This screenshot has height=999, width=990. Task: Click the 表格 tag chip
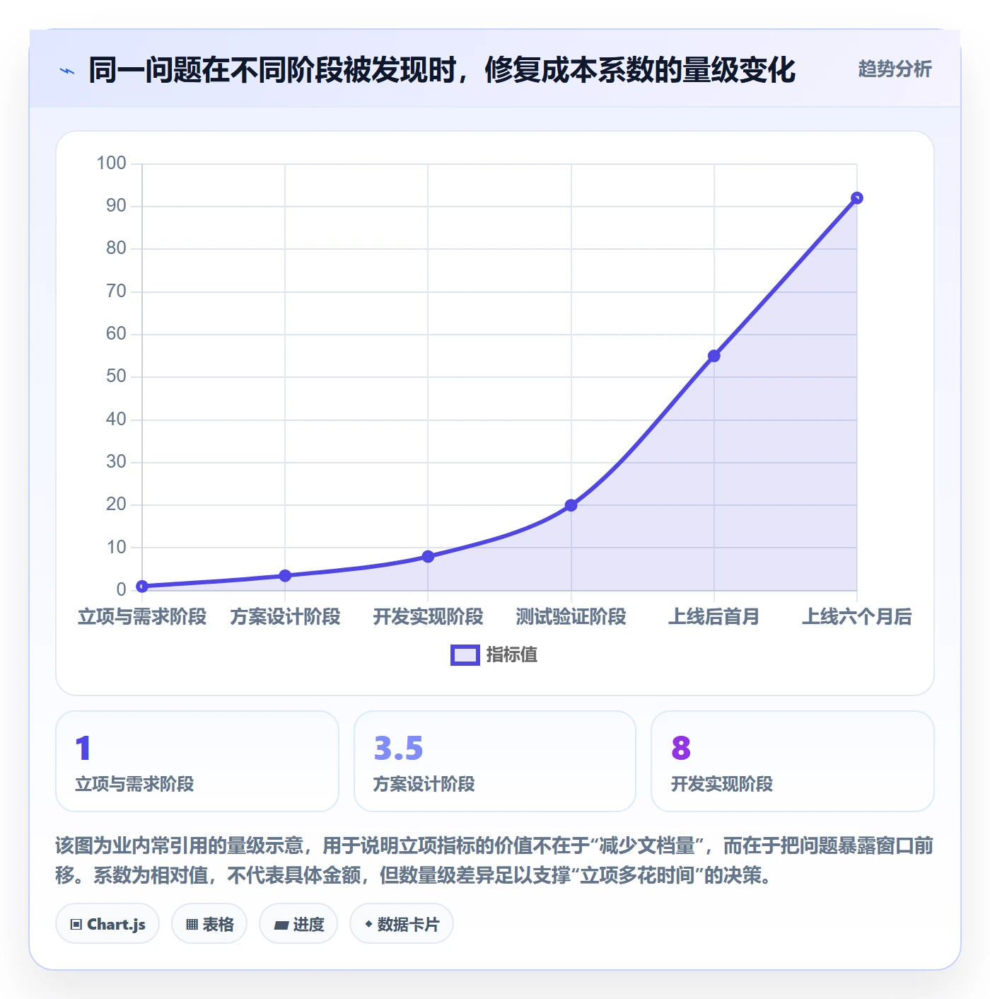(x=209, y=924)
